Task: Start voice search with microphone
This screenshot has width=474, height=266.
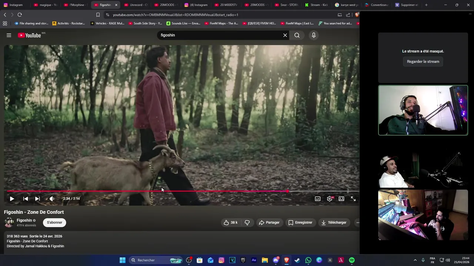Action: (314, 35)
